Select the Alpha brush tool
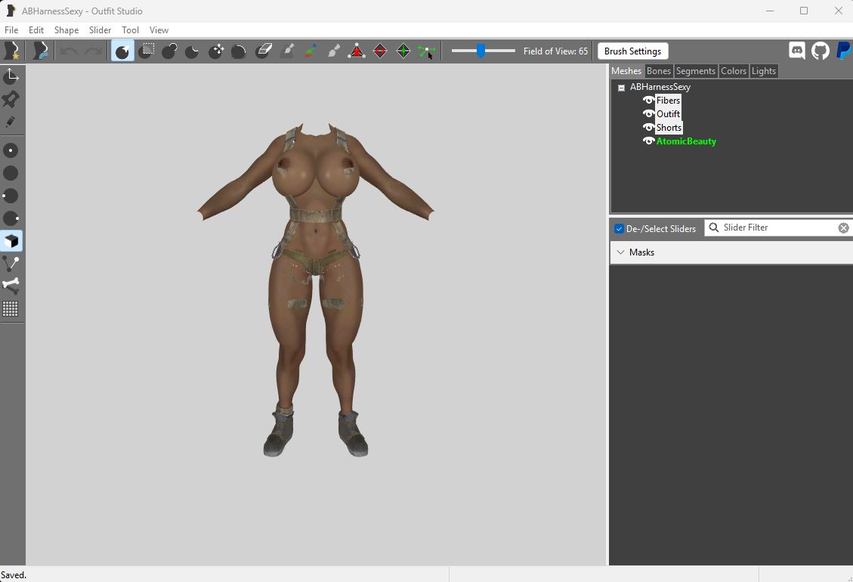This screenshot has height=582, width=853. click(333, 51)
